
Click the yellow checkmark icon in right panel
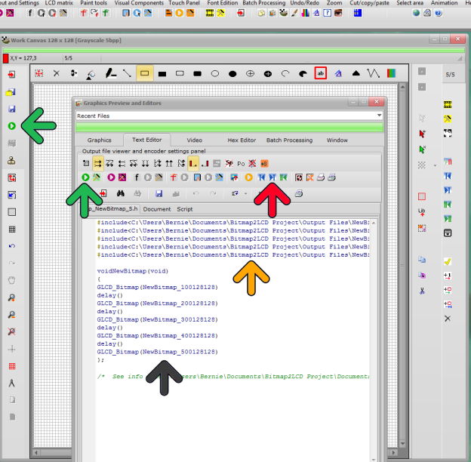(x=448, y=261)
